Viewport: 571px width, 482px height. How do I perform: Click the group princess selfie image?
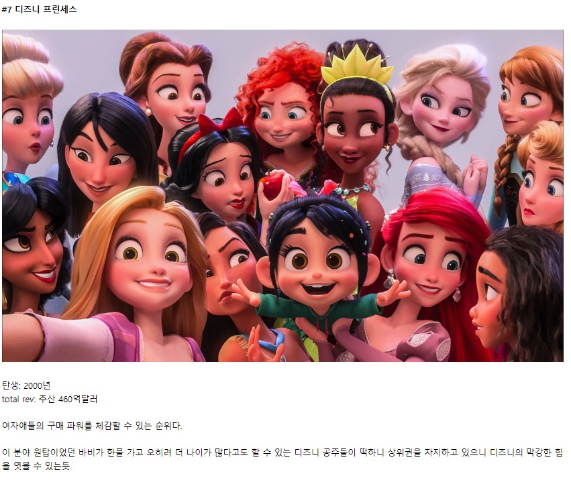282,196
